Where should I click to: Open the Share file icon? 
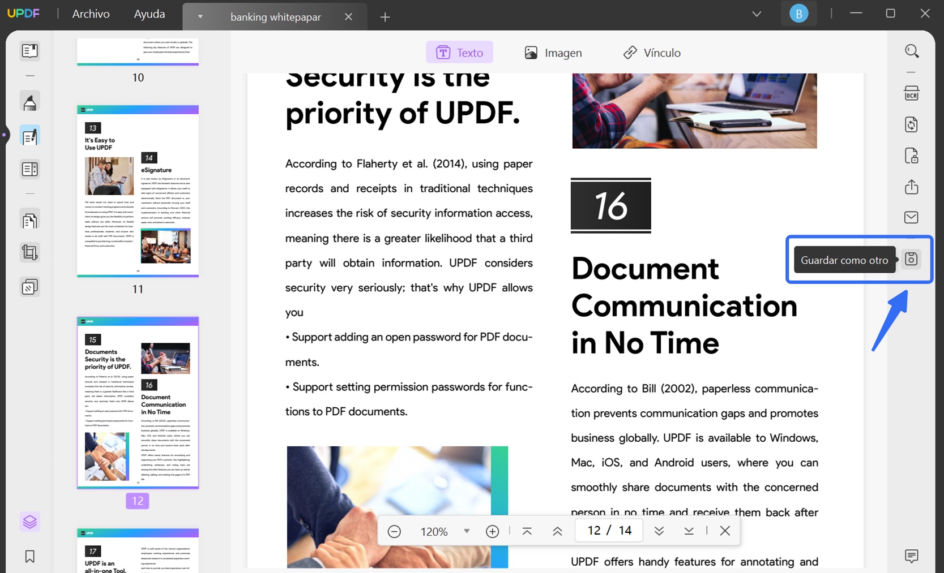click(x=911, y=187)
